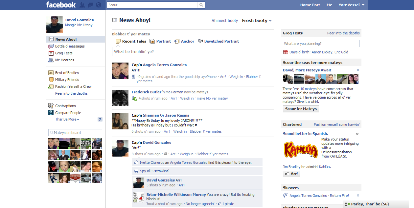Open the notifications globe icon
This screenshot has width=414, height=208.
click(98, 5)
